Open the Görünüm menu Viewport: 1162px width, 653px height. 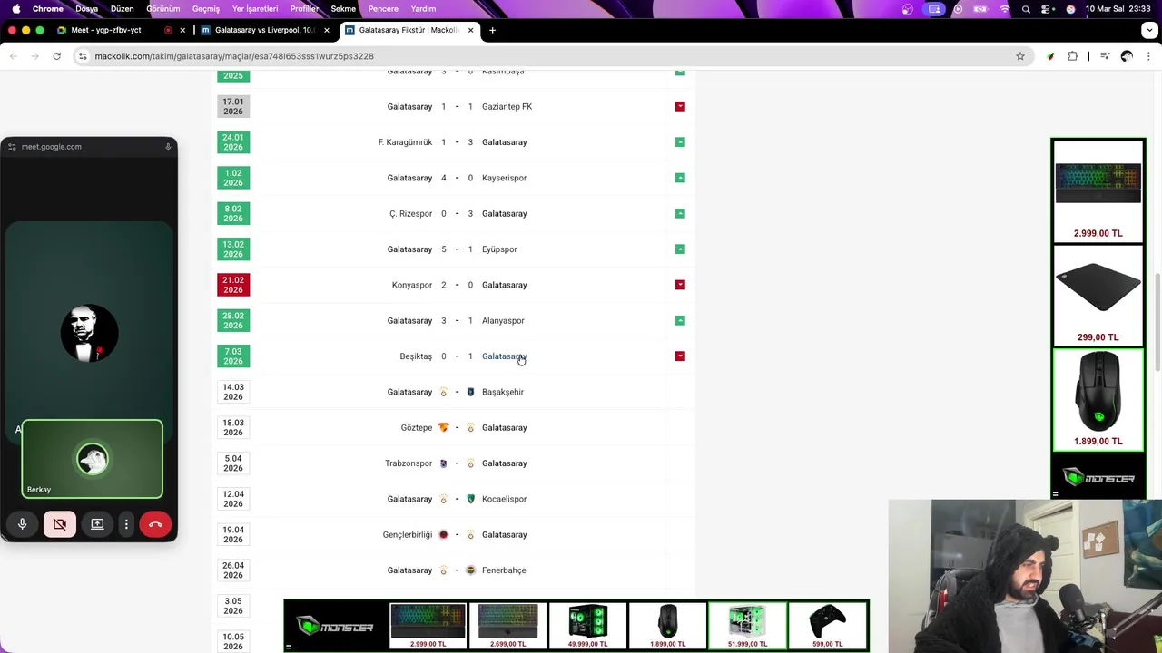click(163, 8)
